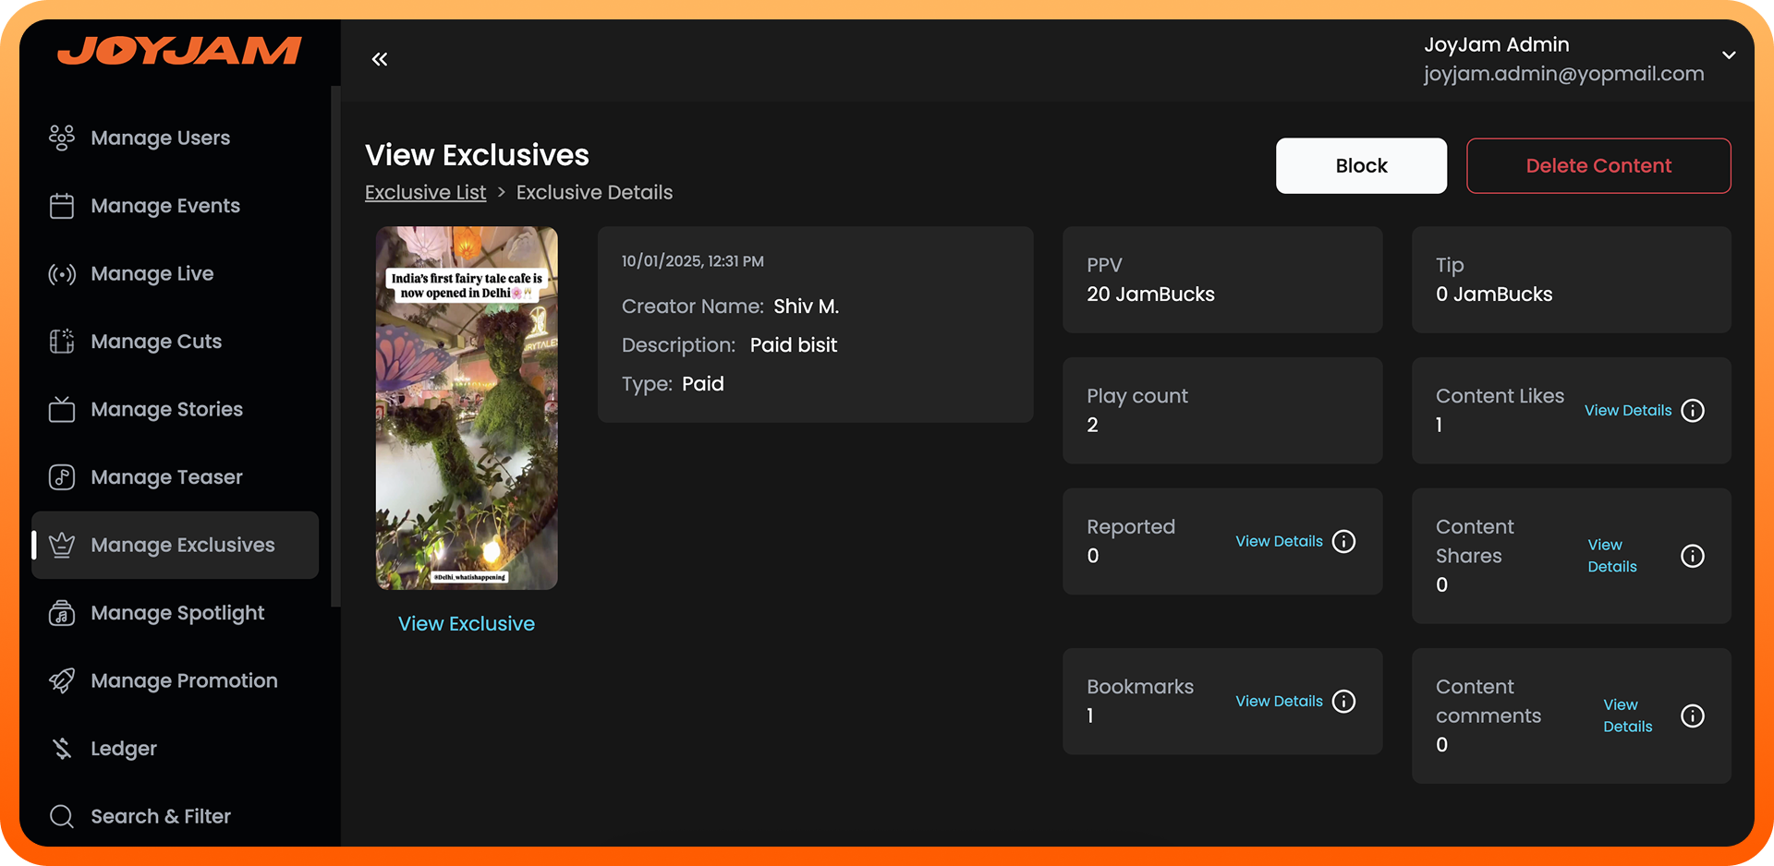The height and width of the screenshot is (866, 1774).
Task: Go back to Exclusive List breadcrumb
Action: point(425,192)
